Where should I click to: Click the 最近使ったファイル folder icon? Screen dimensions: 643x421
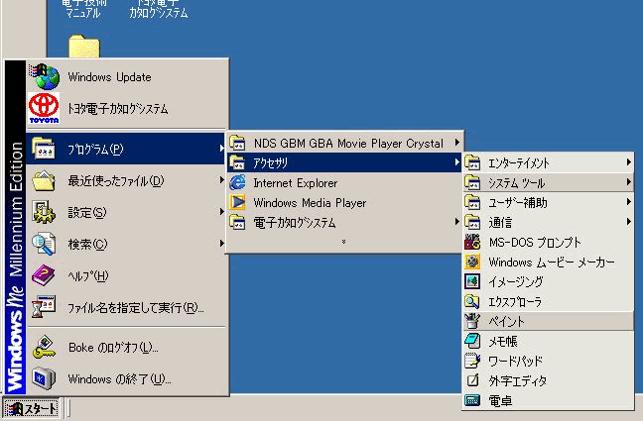[x=44, y=180]
